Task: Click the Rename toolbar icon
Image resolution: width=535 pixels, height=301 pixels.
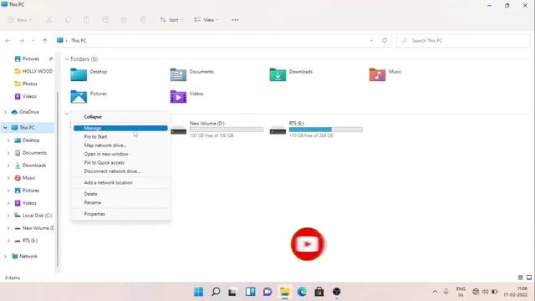Action: click(x=105, y=20)
